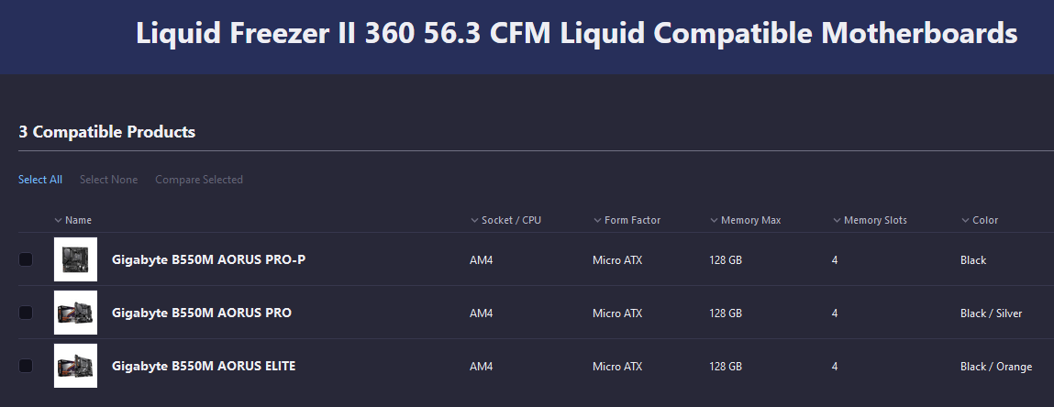Click the Memory Max sort chevron
The image size is (1054, 407).
click(714, 220)
